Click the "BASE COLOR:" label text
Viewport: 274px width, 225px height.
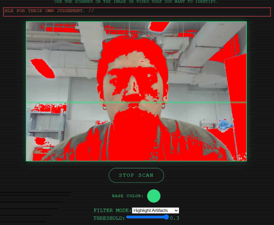click(128, 196)
